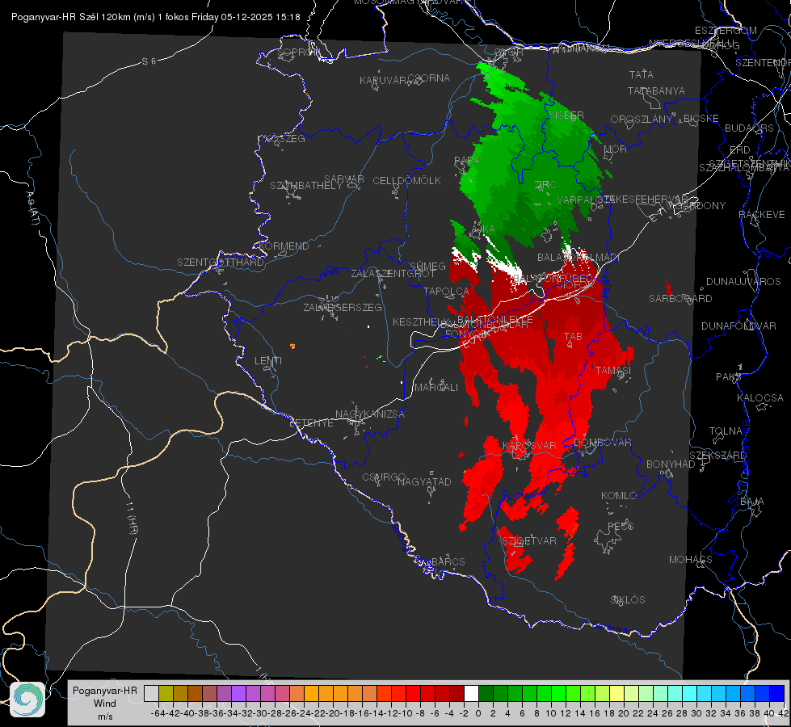Viewport: 791px width, 727px height.
Task: Click the DUNAFÖLDVAR town label
Action: click(x=738, y=326)
